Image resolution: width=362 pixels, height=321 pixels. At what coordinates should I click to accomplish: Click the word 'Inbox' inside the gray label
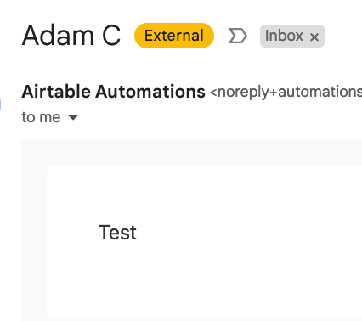(x=284, y=36)
